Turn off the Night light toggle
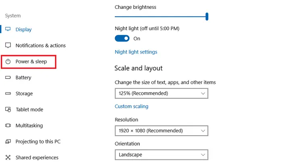Image resolution: width=290 pixels, height=163 pixels. 122,39
